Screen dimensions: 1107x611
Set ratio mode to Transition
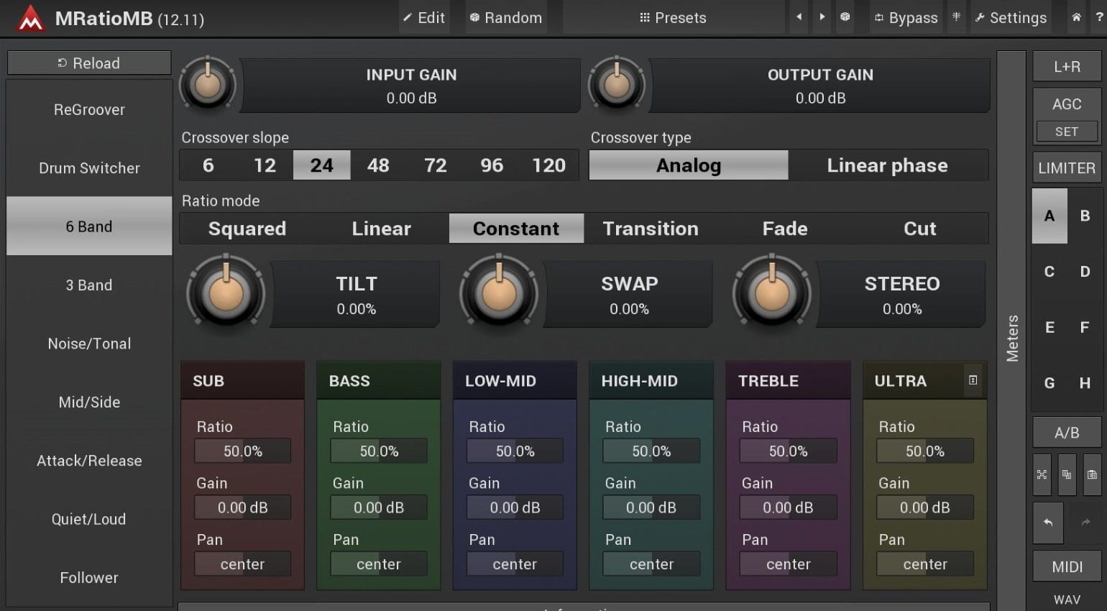(x=651, y=229)
